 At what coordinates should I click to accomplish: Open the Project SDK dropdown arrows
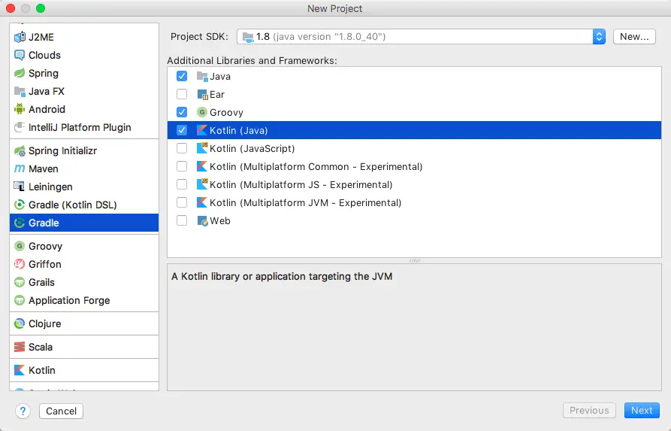599,37
